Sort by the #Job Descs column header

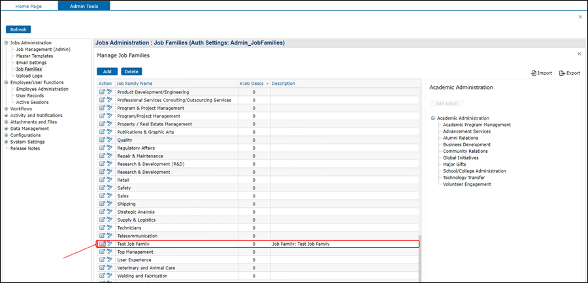[x=252, y=84]
